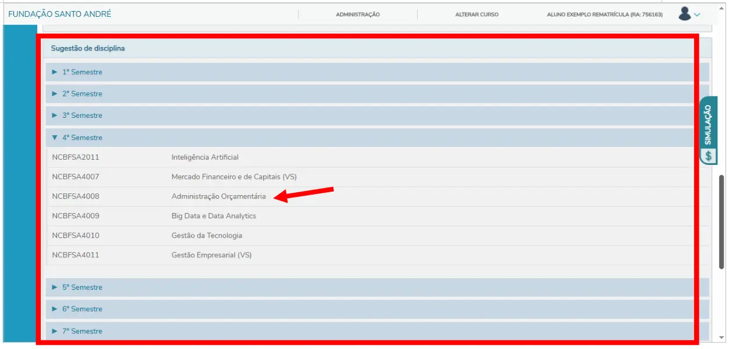The height and width of the screenshot is (349, 729).
Task: Expand the 6º Semestre section
Action: coord(82,309)
